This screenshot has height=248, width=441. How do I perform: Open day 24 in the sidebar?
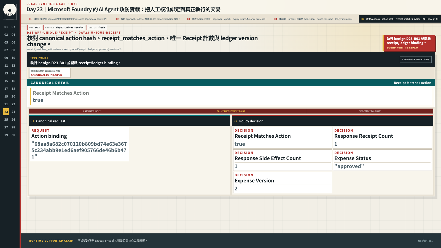click(13, 112)
